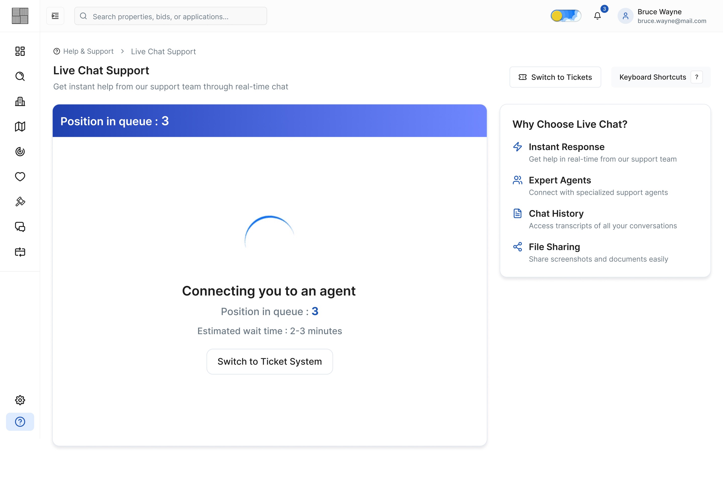
Task: Click the question mark key badge by Keyboard Shortcuts
Action: (697, 77)
